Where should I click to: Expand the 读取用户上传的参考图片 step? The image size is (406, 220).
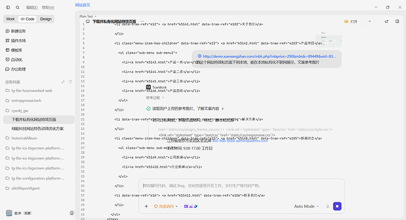pyautogui.click(x=185, y=109)
